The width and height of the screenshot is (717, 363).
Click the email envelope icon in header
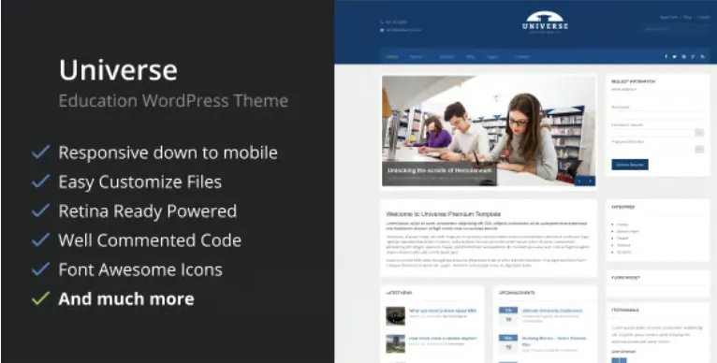[382, 30]
